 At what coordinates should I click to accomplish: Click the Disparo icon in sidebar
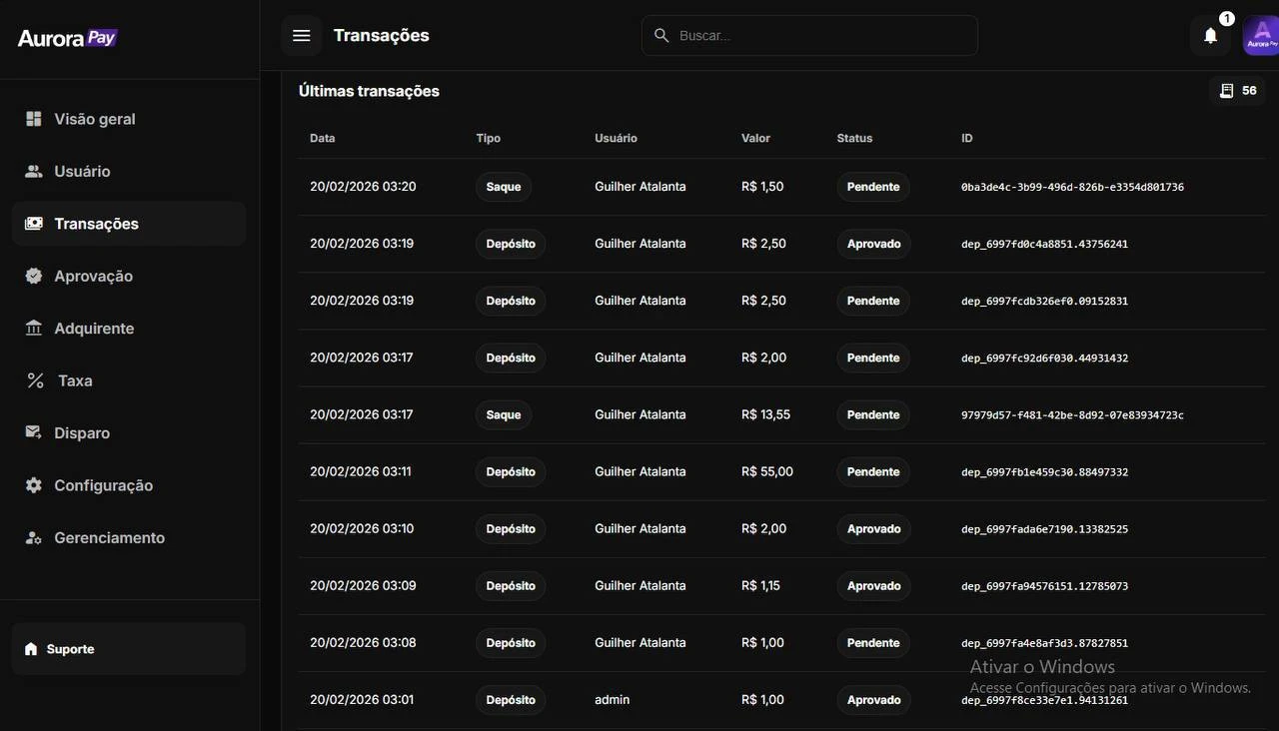click(x=34, y=433)
